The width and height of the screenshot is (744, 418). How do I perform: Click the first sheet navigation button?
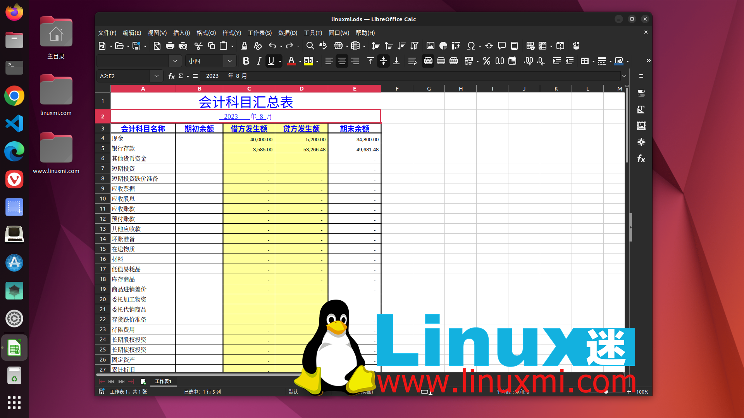102,382
